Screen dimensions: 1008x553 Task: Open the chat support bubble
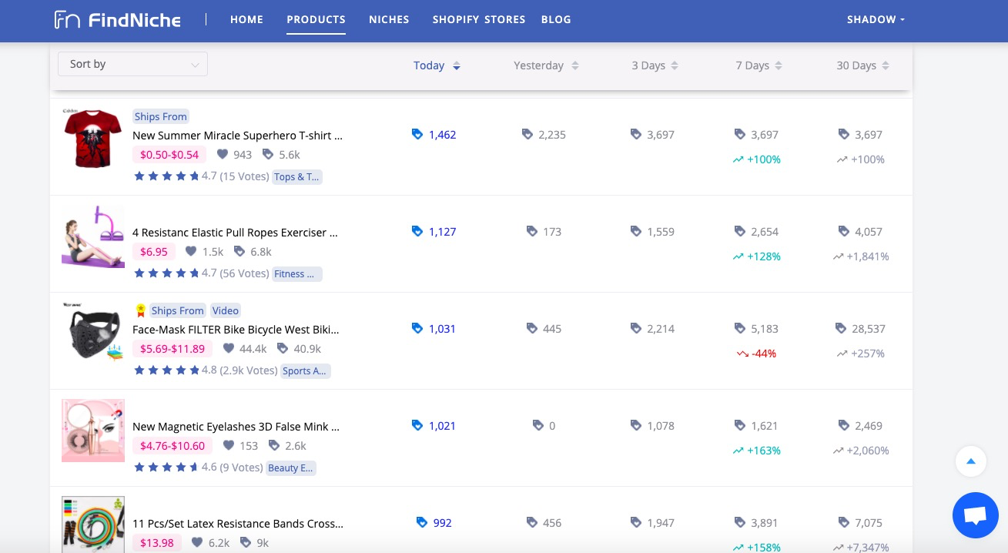click(975, 515)
